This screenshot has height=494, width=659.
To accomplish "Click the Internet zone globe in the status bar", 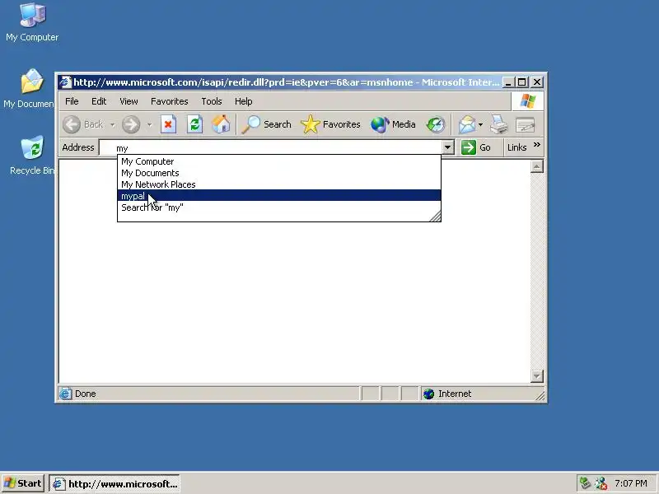I will (428, 394).
